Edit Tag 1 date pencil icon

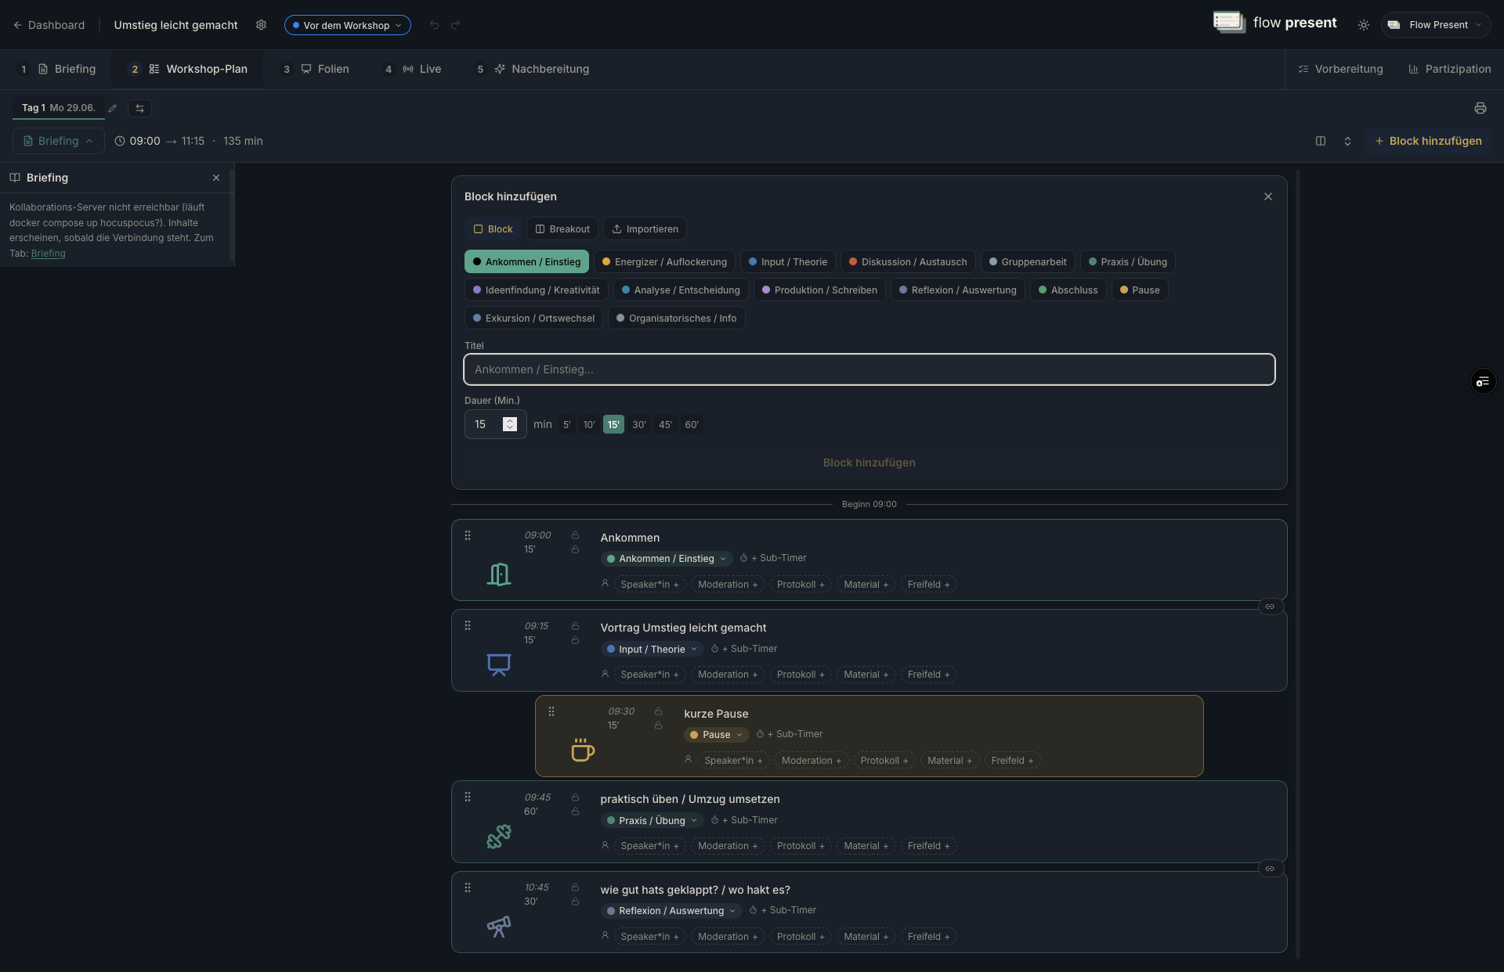(113, 108)
